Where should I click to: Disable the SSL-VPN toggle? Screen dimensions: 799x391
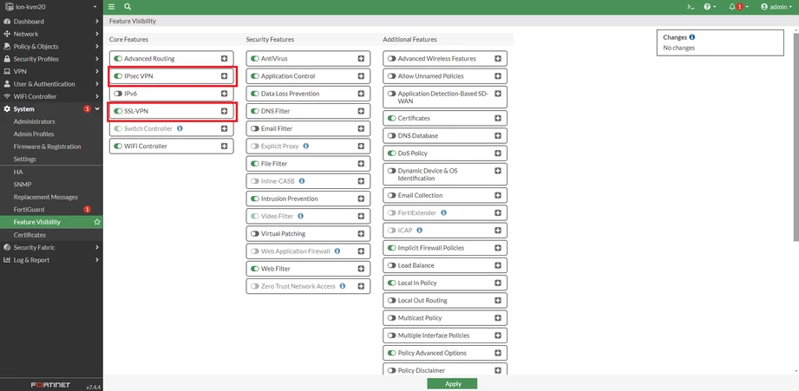118,111
